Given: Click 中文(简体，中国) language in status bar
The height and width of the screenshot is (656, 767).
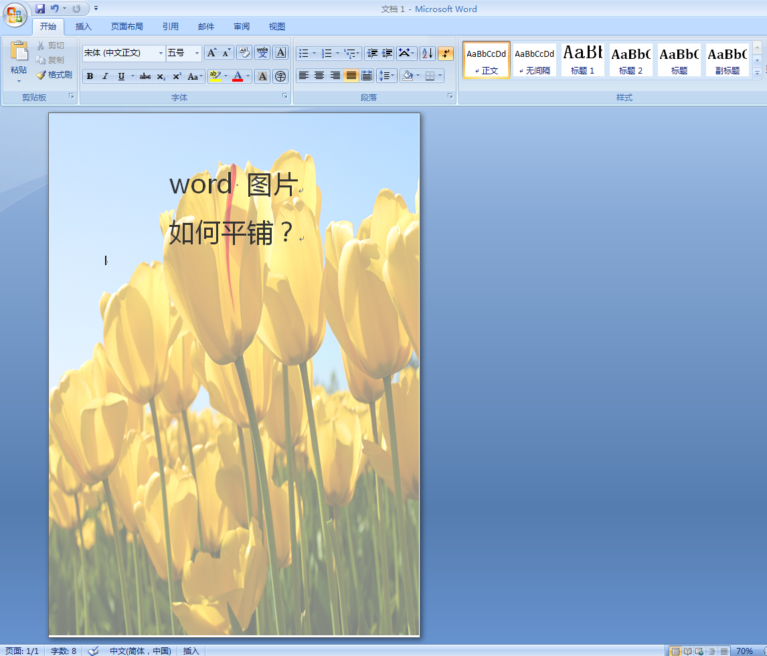Looking at the screenshot, I should pyautogui.click(x=141, y=651).
